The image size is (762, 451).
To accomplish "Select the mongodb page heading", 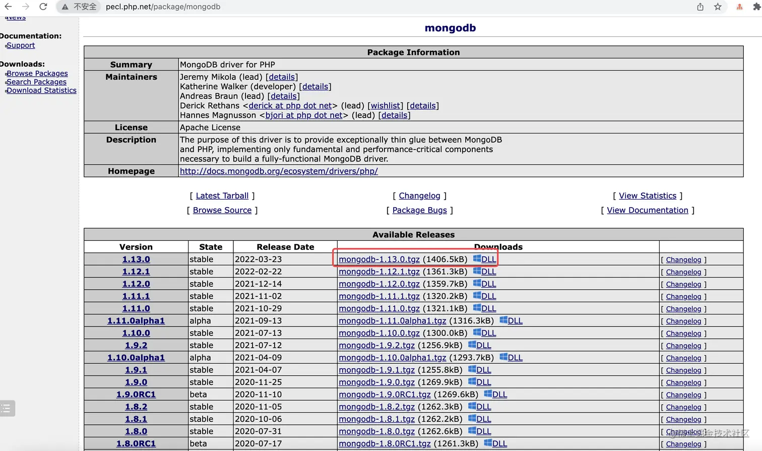I will click(450, 28).
